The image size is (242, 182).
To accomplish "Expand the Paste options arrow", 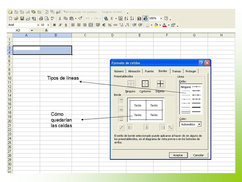I will point(76,18).
